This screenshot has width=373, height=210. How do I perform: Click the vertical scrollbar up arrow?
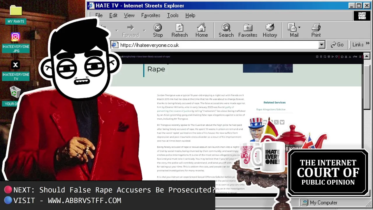coord(367,56)
